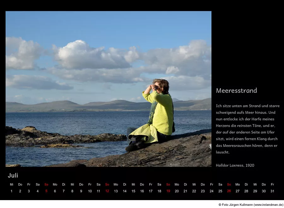Choose the red Sunday date 19

[168, 191]
